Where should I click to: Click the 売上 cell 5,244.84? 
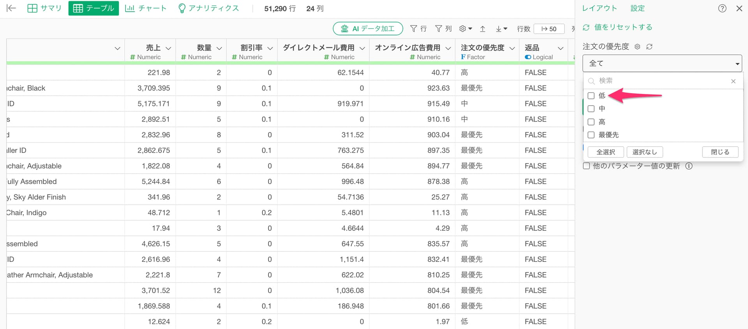(x=150, y=181)
